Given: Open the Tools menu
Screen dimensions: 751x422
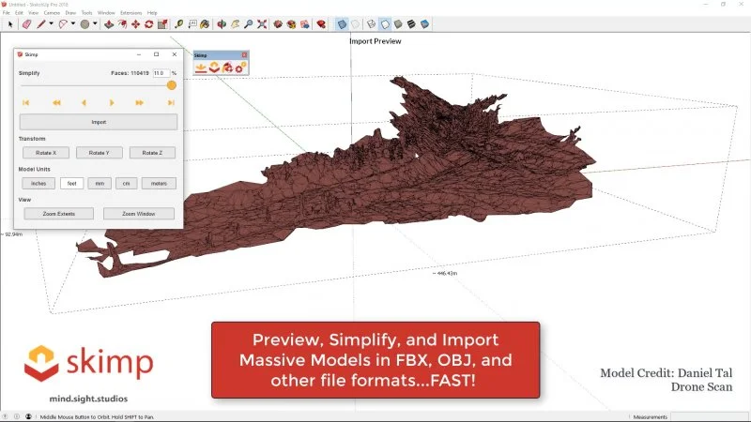Looking at the screenshot, I should click(x=86, y=13).
